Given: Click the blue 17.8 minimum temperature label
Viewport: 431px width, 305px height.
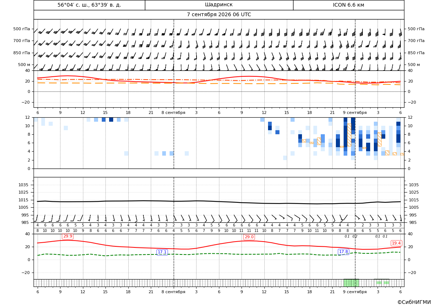Looking at the screenshot, I should (x=344, y=252).
